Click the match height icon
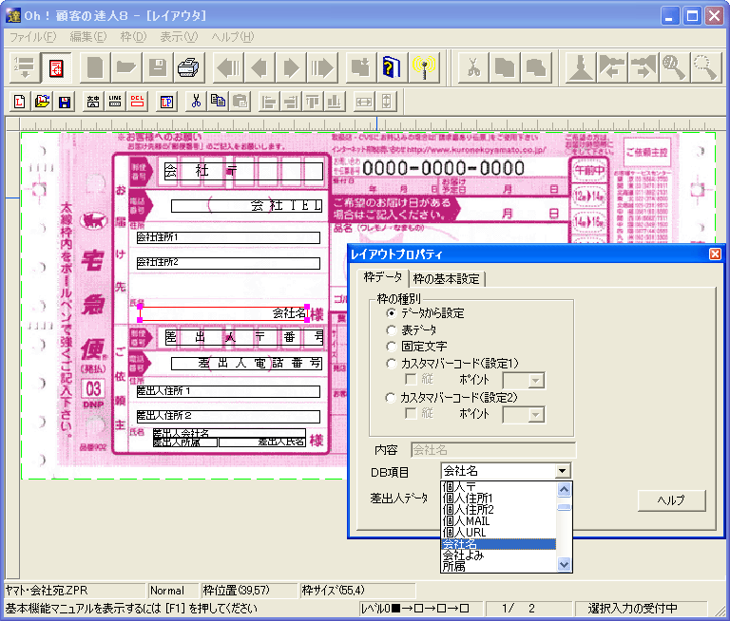Image resolution: width=730 pixels, height=621 pixels. point(386,101)
